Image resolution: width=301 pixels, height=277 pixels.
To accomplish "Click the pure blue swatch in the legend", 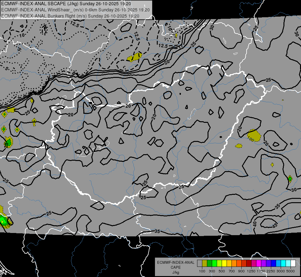I will pos(274,263).
